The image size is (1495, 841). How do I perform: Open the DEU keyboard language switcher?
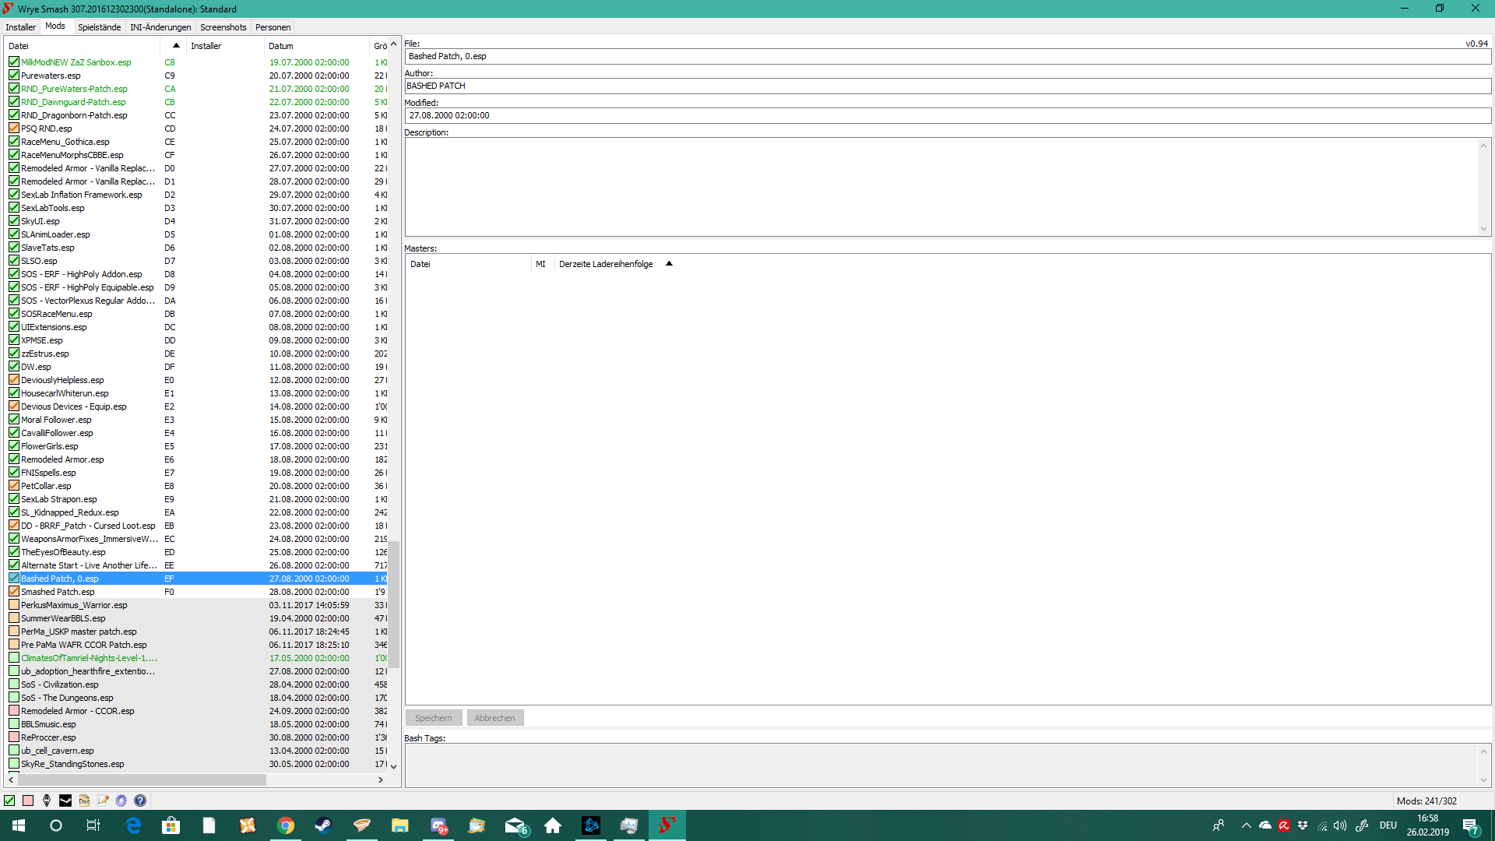coord(1388,825)
